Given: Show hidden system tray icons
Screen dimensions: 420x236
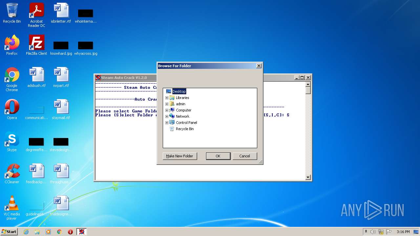Looking at the screenshot, I should (366, 232).
